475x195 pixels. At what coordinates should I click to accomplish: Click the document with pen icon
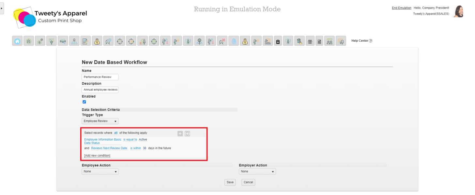86,41
